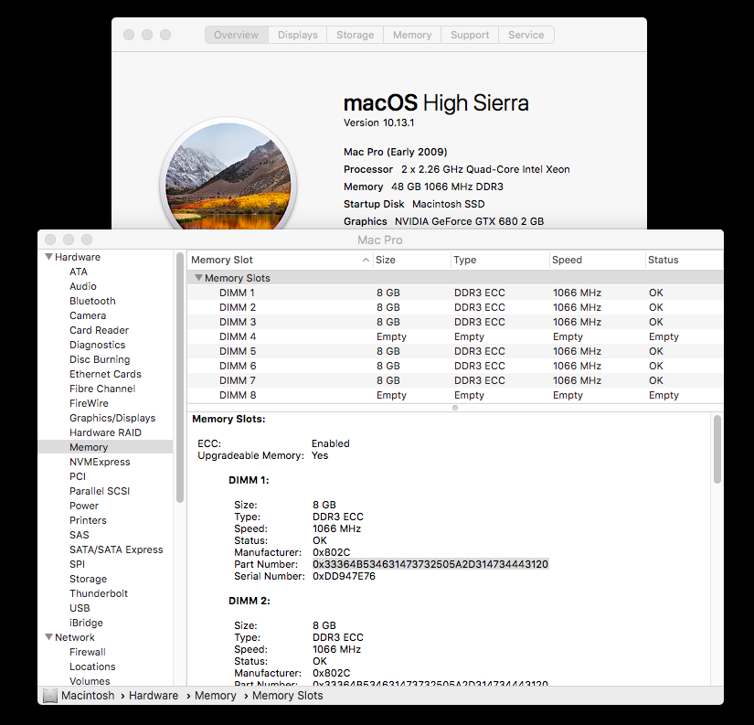Select Volumes under Network

click(x=90, y=681)
